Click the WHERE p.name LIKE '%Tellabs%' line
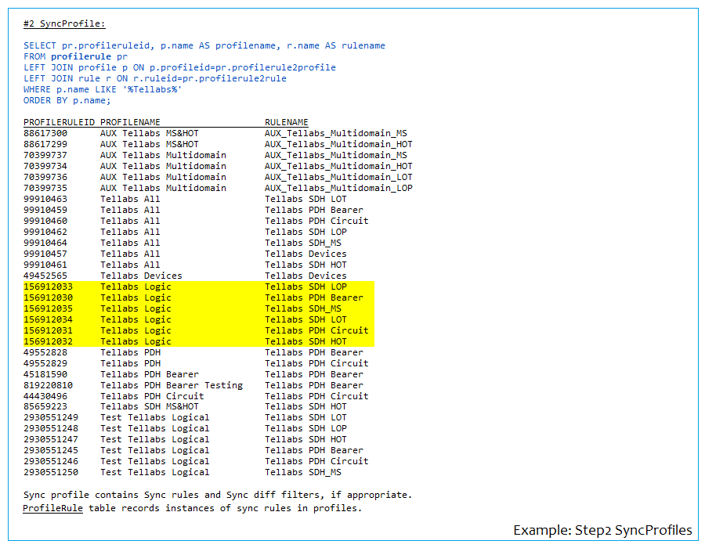705x548 pixels. pyautogui.click(x=103, y=89)
